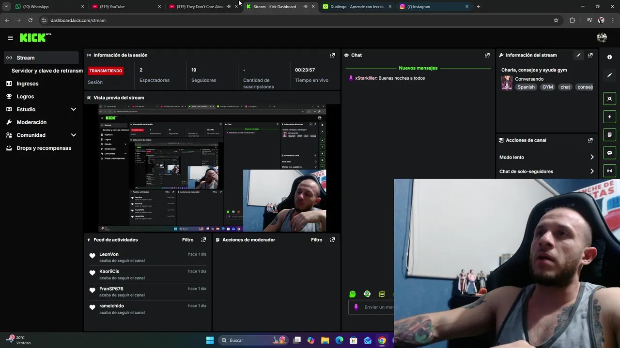The image size is (620, 348).
Task: Select the ramelchido follow entry
Action: coord(147,309)
